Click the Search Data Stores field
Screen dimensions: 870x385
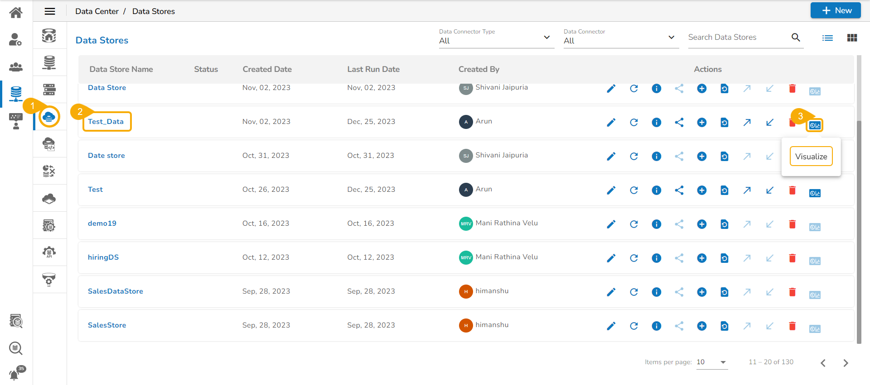[x=738, y=38]
